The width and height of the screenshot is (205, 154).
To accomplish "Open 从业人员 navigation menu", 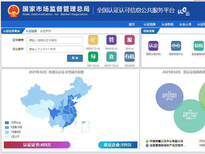I will click(x=185, y=24).
